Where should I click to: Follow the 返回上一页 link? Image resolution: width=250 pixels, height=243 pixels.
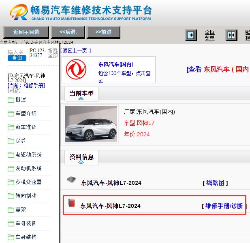(x=76, y=51)
